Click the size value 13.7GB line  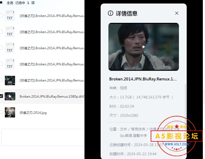(x=141, y=97)
